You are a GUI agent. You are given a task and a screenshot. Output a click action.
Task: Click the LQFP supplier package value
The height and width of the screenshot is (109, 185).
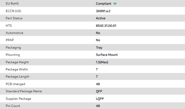[x=100, y=99]
